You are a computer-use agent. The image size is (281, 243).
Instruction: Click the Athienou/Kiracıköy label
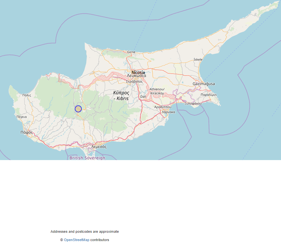pos(157,91)
